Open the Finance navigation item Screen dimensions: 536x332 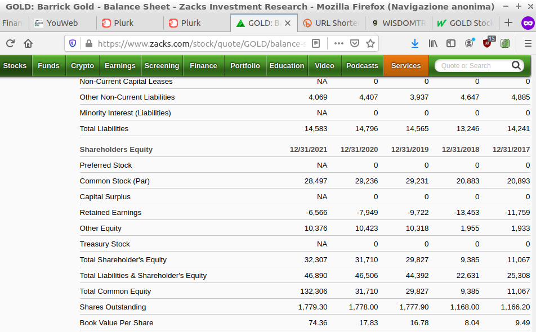(x=203, y=66)
